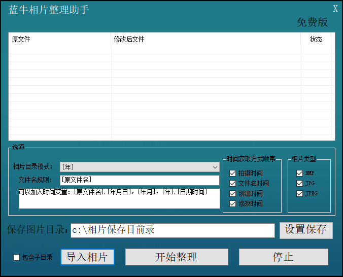Close the 蓝牛相片整理助手 window

(335, 9)
